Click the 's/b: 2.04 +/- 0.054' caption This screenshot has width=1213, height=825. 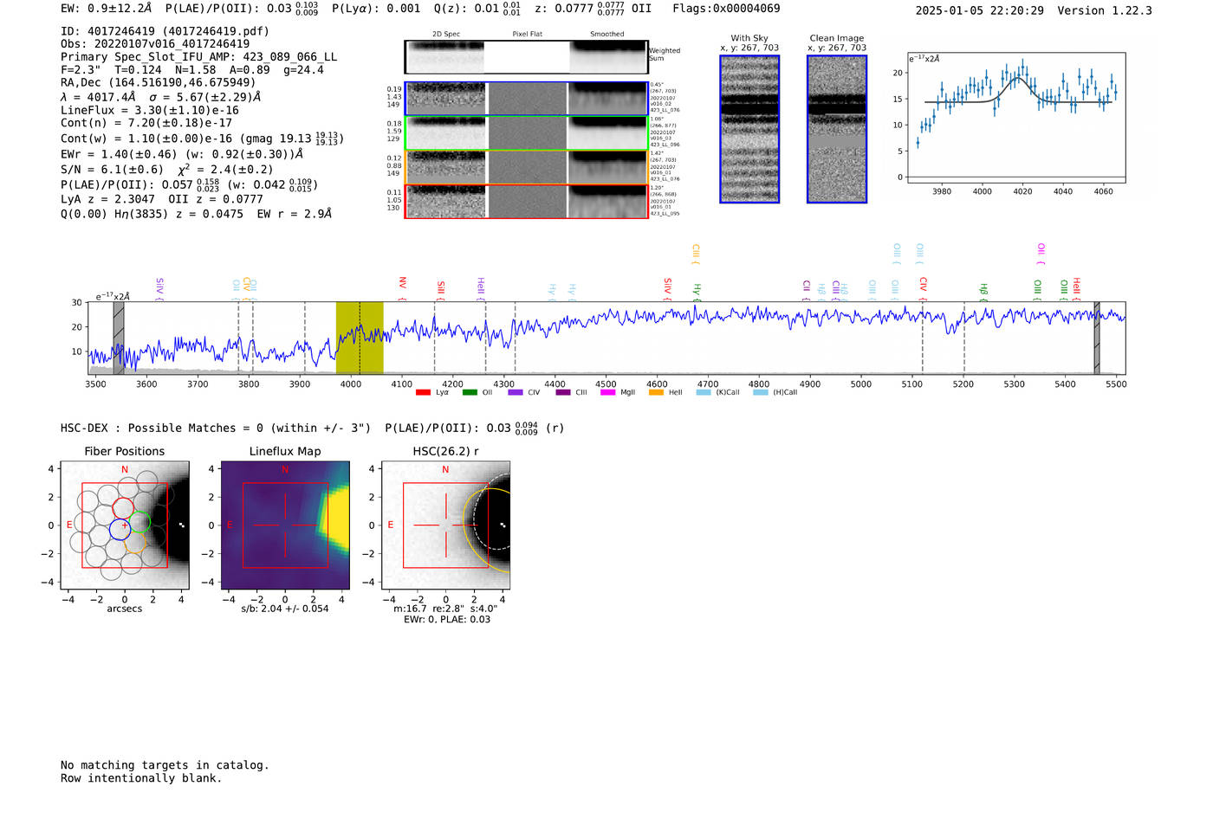coord(285,609)
